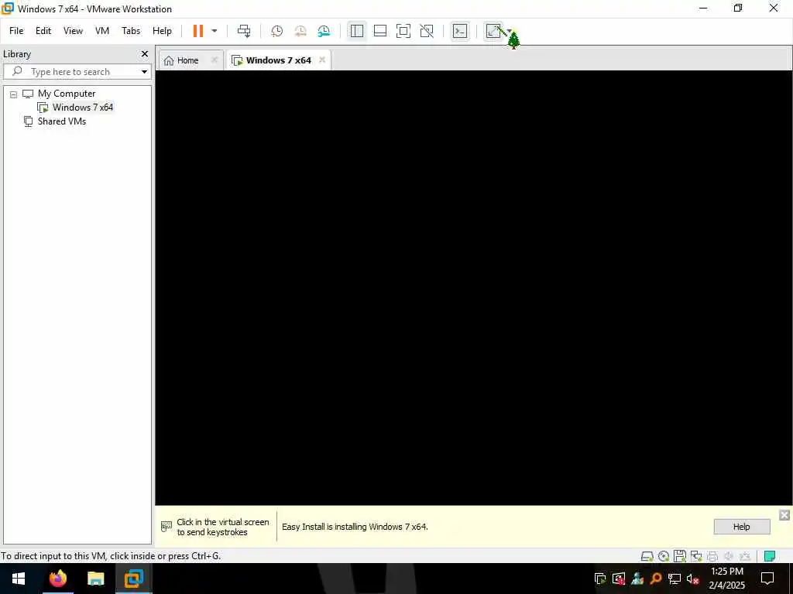
Task: Click the sound card status bar icon
Action: [x=728, y=556]
